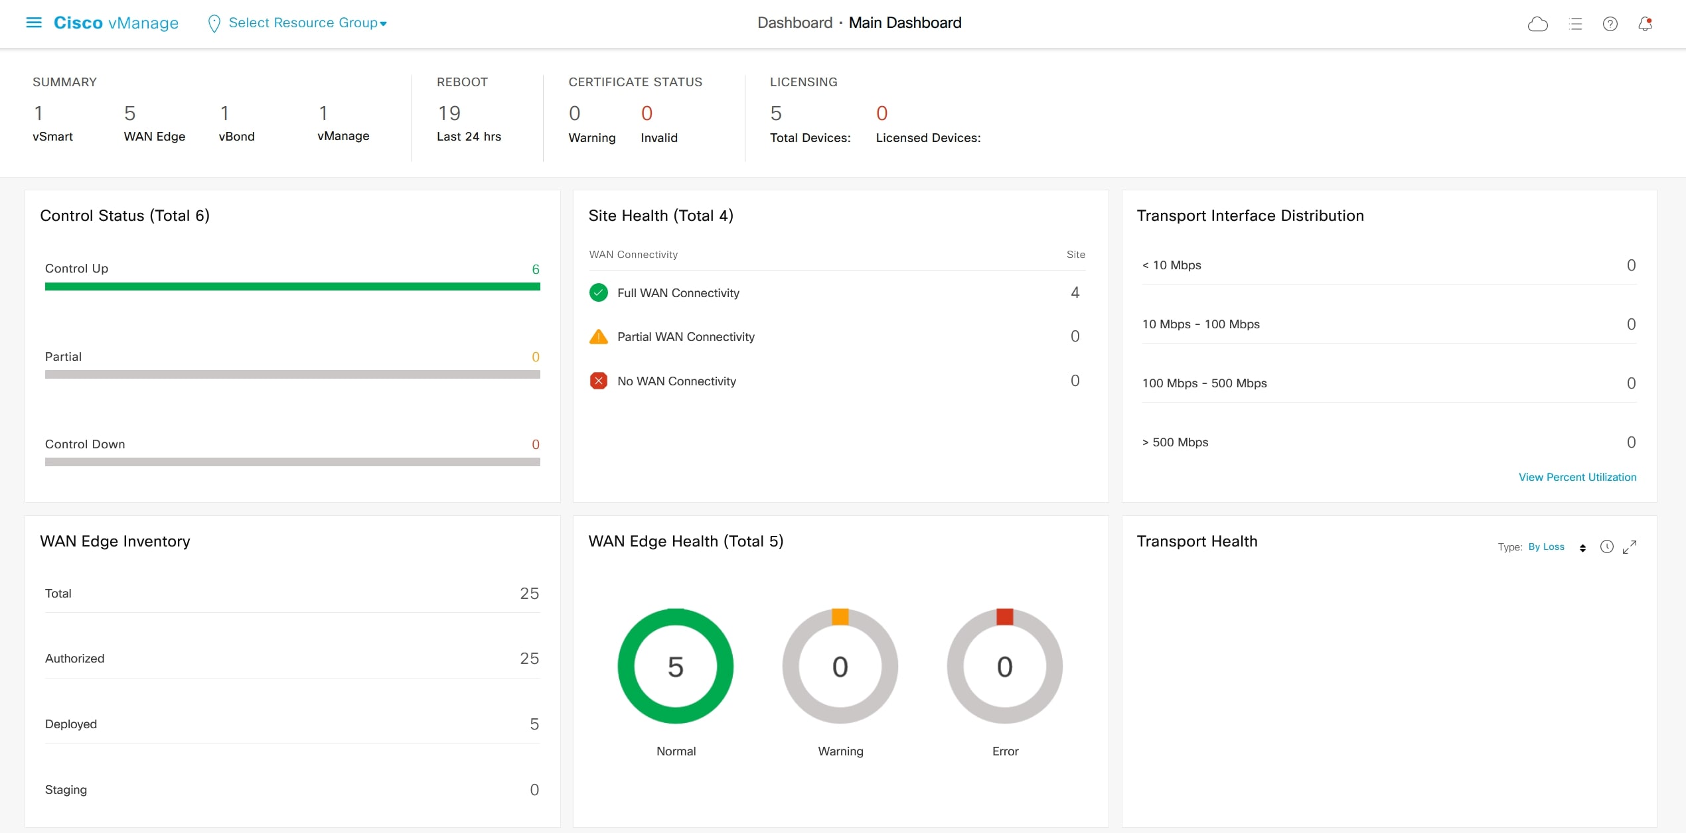This screenshot has width=1686, height=833.
Task: Click the vSmart count 1
Action: (38, 113)
